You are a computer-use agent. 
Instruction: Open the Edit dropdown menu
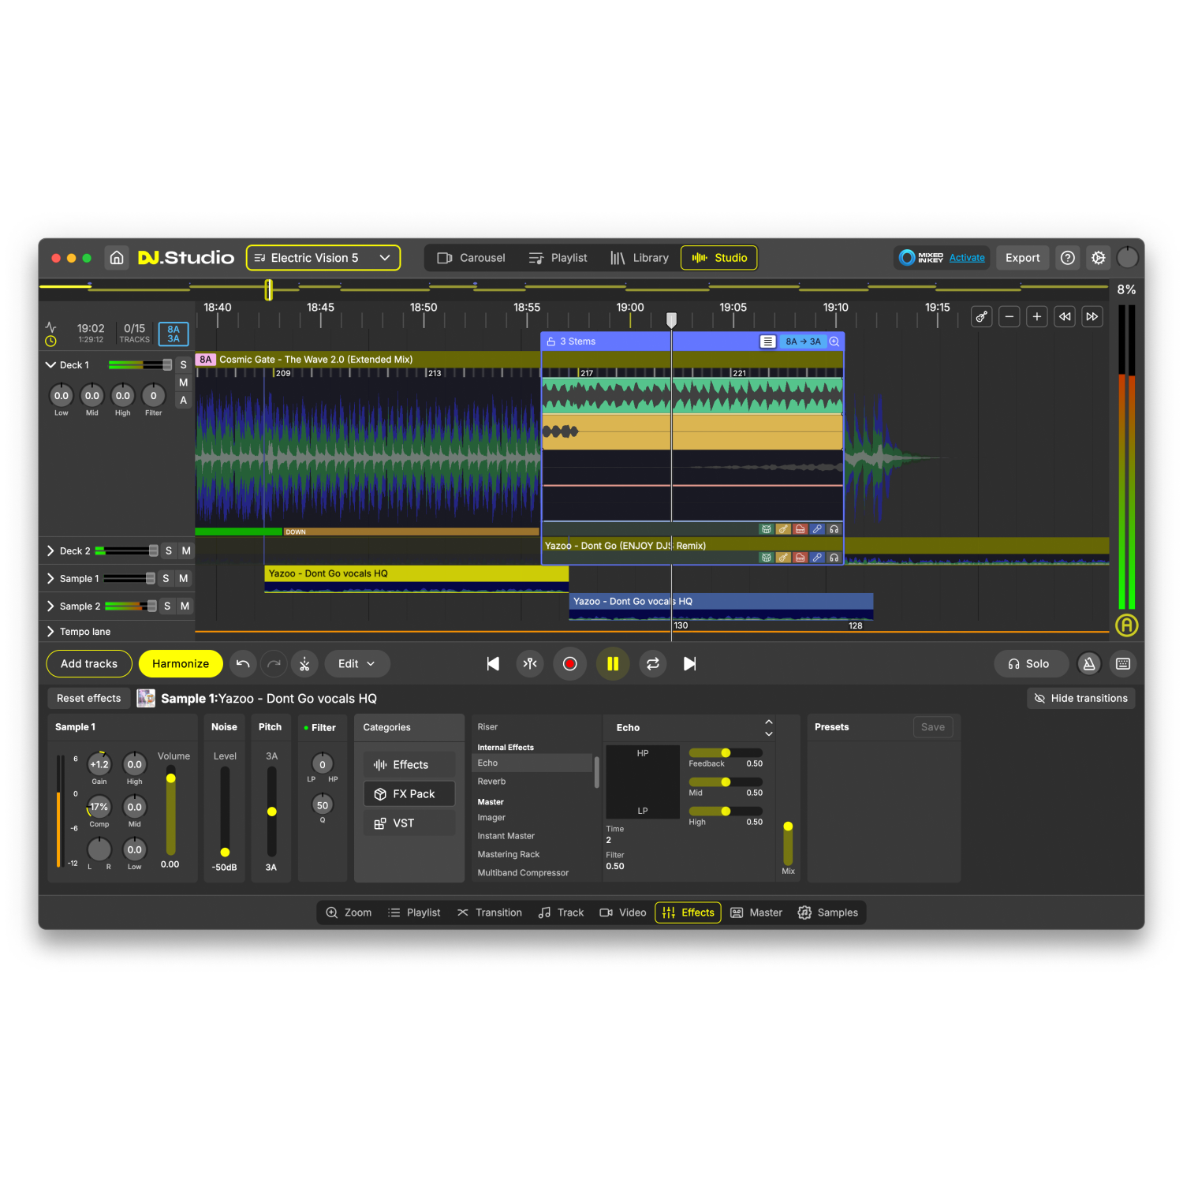356,663
